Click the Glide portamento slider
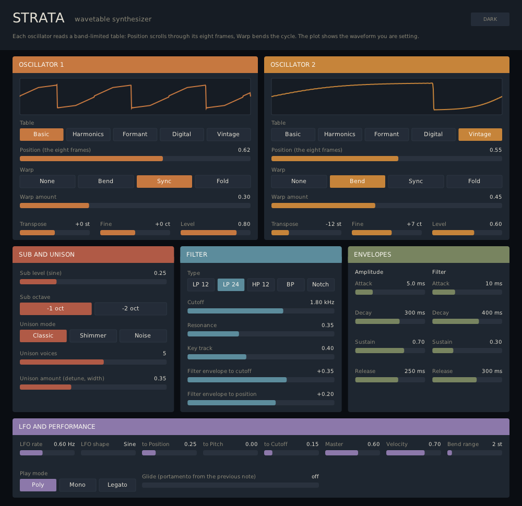Viewport: 522px width, 506px height. point(230,485)
